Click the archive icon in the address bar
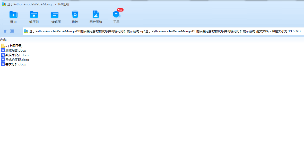This screenshot has height=168, width=304. pyautogui.click(x=26, y=31)
